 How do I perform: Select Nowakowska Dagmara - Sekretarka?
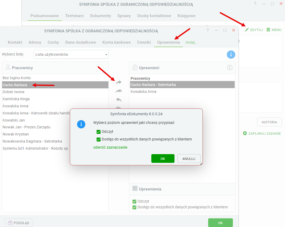click(36, 142)
